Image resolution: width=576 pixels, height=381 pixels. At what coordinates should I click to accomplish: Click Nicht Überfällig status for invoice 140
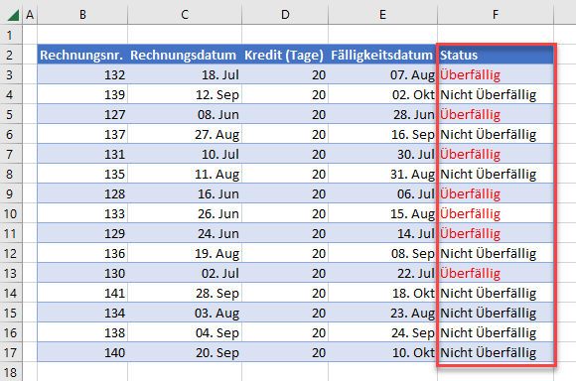coord(496,352)
